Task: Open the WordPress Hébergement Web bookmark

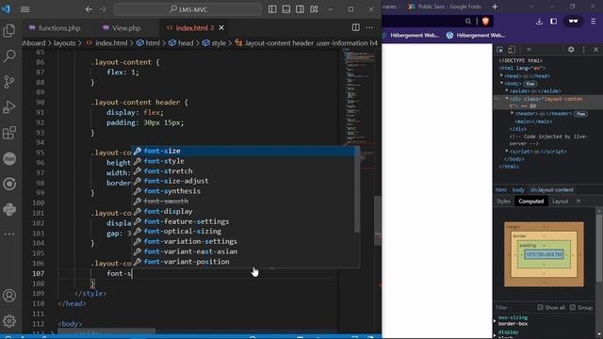Action: tap(476, 36)
